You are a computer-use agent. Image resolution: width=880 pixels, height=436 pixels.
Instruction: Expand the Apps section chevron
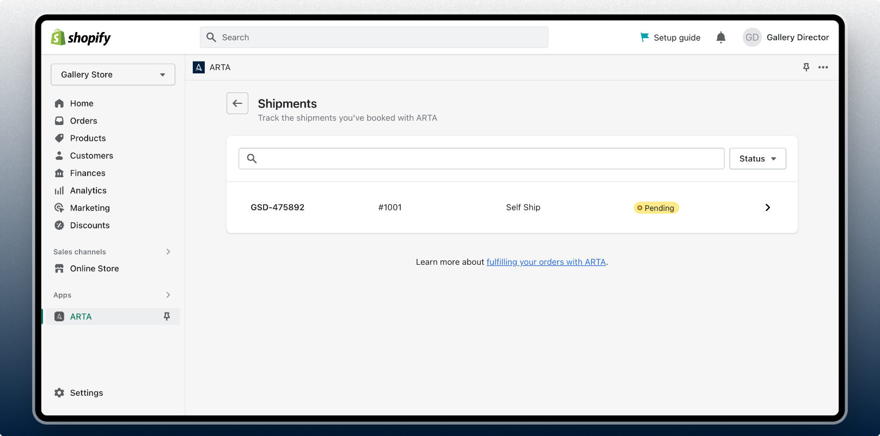[x=168, y=295]
